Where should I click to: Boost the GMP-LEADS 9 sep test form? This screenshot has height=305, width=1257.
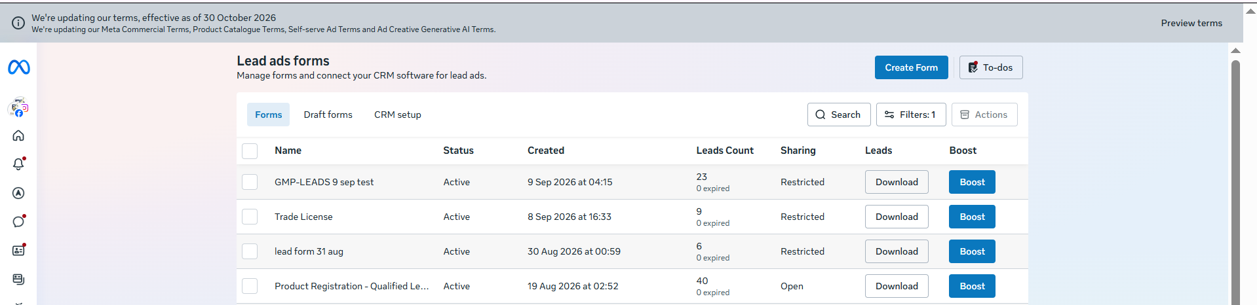(x=972, y=182)
